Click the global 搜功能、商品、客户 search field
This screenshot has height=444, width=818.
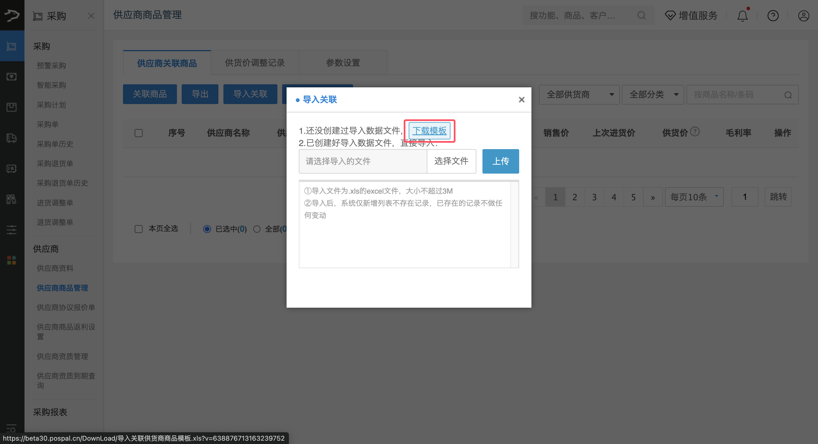[x=588, y=15]
